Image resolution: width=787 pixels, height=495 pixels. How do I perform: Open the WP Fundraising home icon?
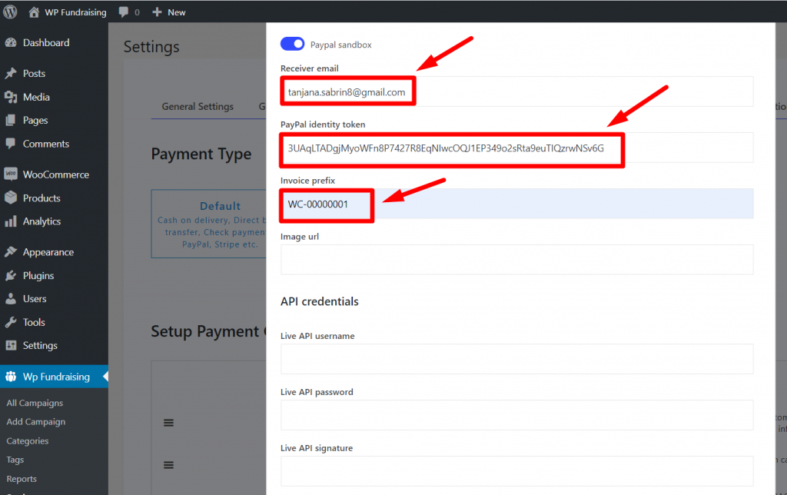click(x=34, y=12)
